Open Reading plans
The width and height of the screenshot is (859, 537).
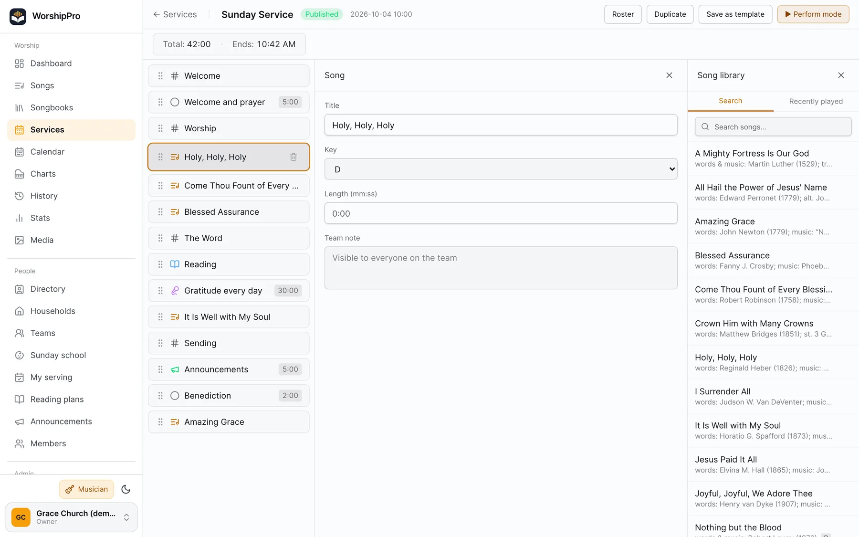coord(71,400)
